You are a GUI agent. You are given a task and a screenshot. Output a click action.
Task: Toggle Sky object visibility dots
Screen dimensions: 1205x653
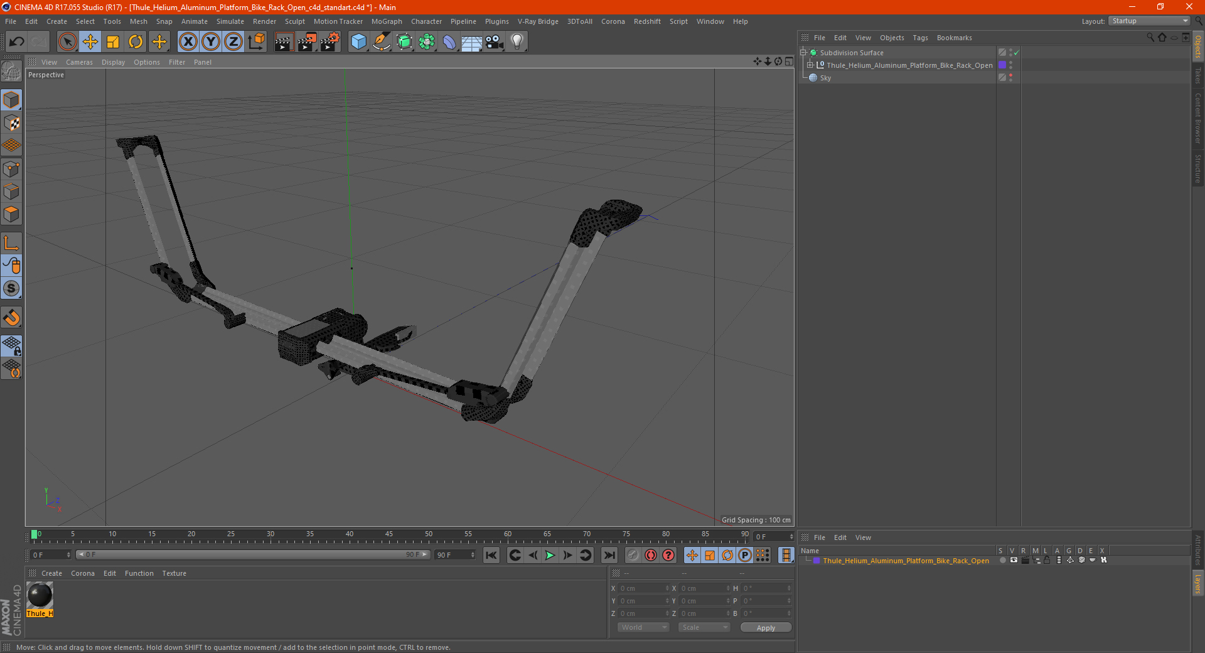[x=1010, y=78]
